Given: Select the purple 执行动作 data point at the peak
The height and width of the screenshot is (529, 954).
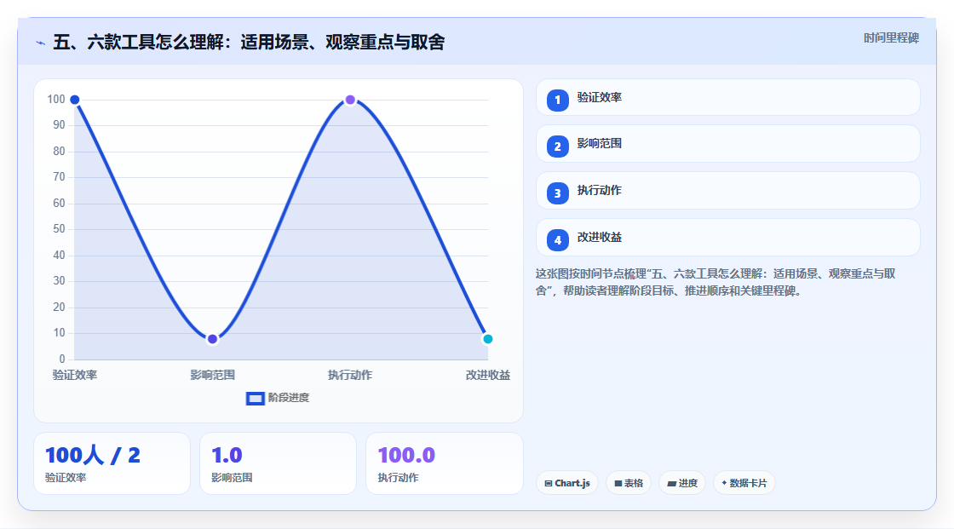Looking at the screenshot, I should 350,100.
